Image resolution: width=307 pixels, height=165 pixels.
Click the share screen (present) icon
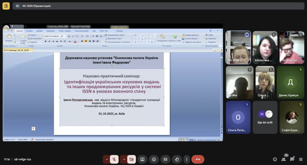[x=142, y=159]
